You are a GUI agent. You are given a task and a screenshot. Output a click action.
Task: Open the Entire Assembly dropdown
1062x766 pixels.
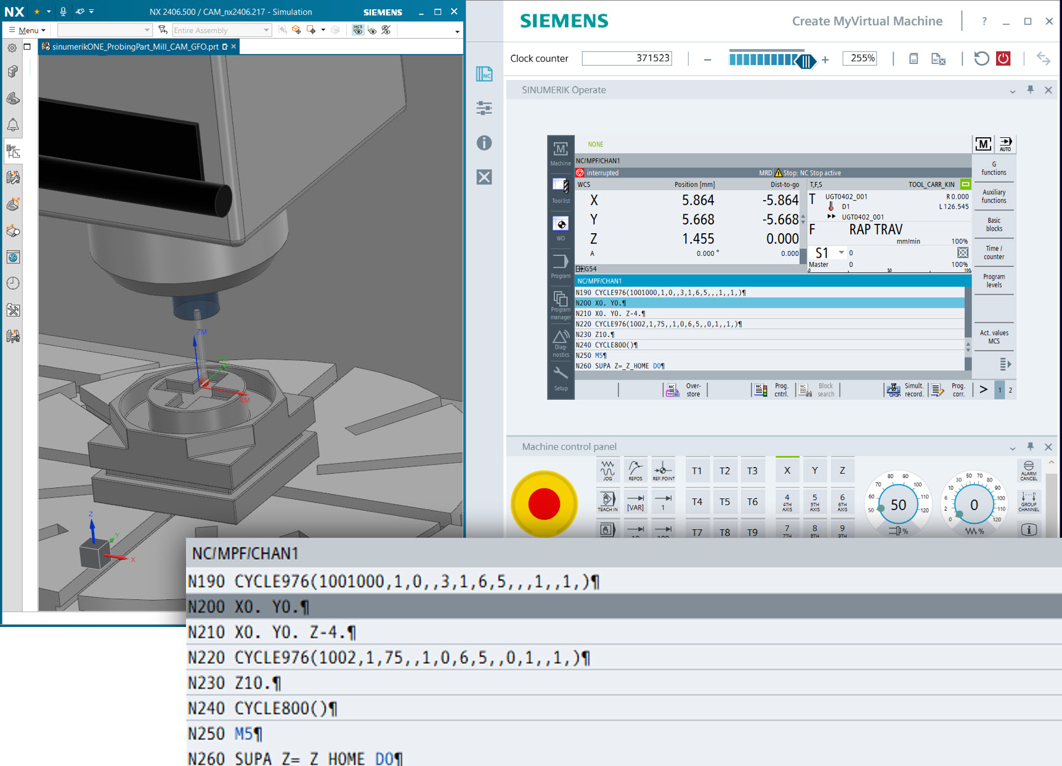coord(266,30)
